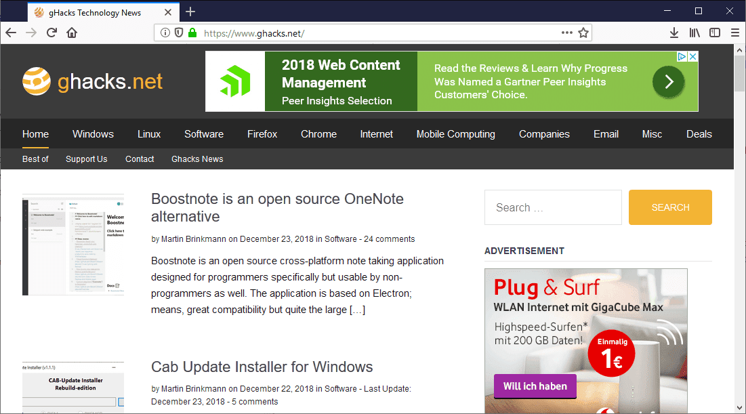Open the Misc category
Screen dimensions: 746x414
652,134
